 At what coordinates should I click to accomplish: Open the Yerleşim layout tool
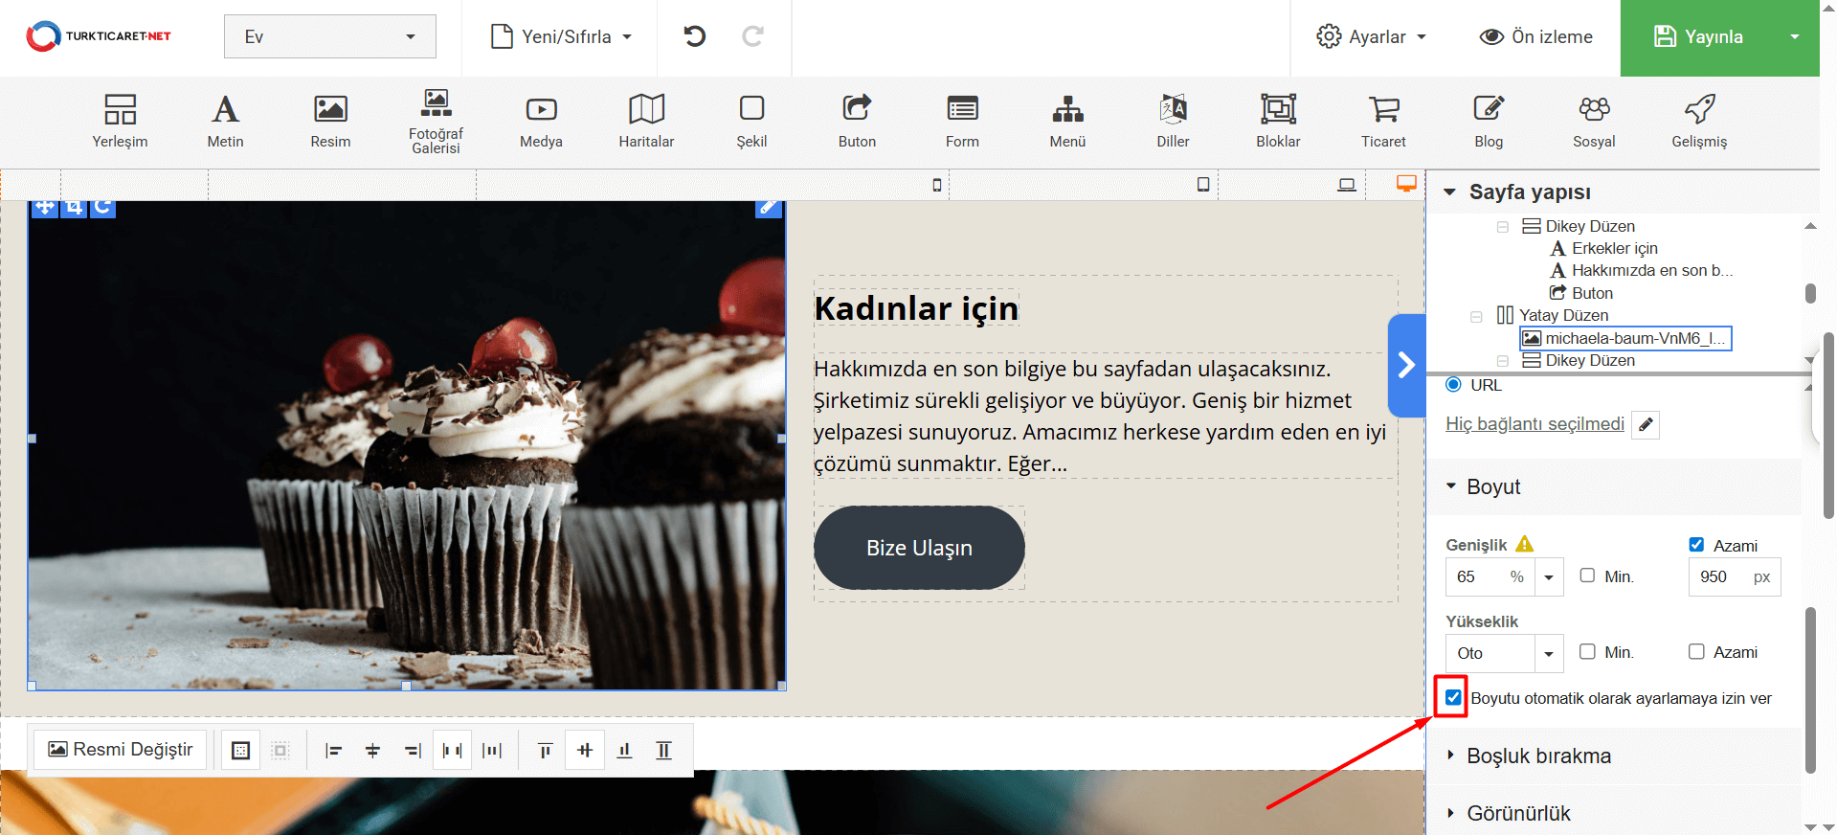coord(120,122)
